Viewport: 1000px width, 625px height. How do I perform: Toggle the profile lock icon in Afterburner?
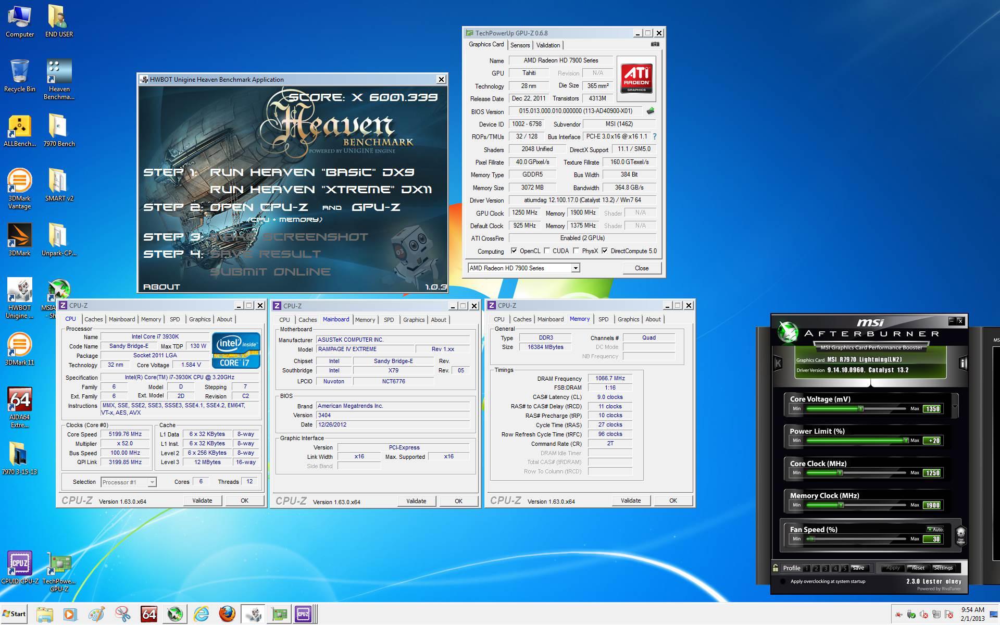click(x=776, y=568)
